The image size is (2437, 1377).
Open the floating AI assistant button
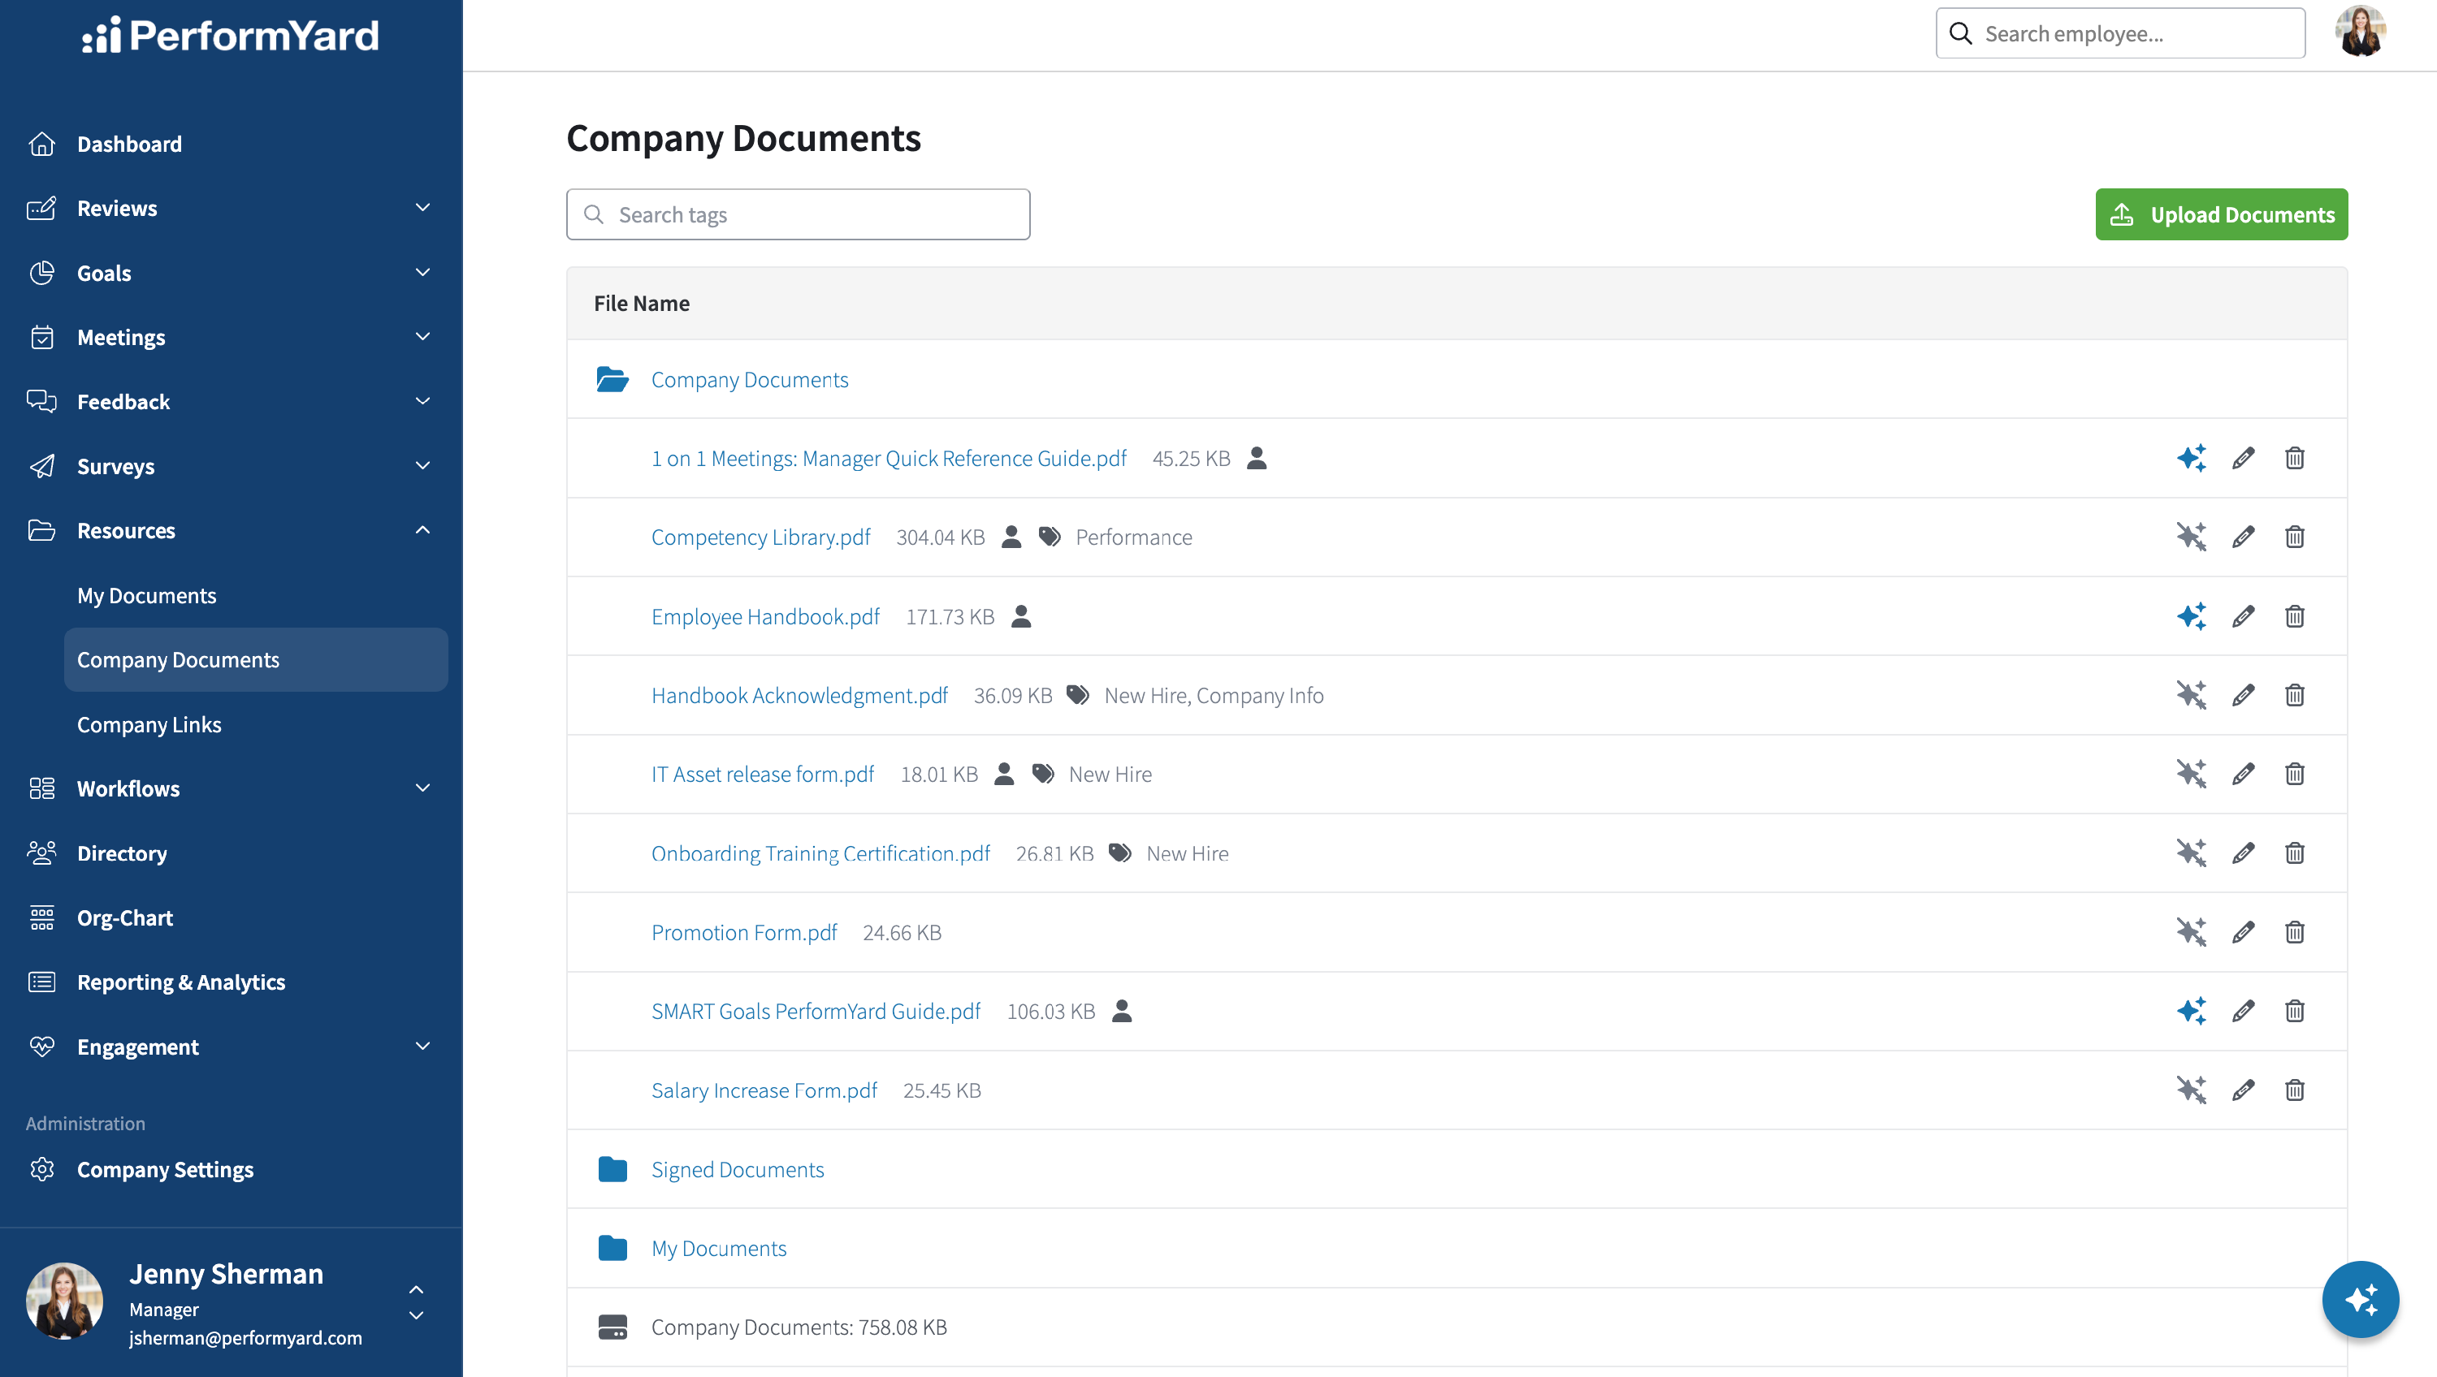pyautogui.click(x=2361, y=1299)
